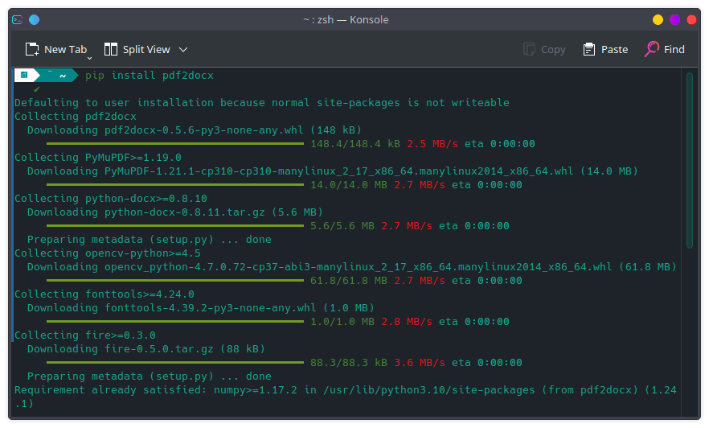This screenshot has width=709, height=428.
Task: Click the Konsole terminal icon in titlebar
Action: pos(18,19)
